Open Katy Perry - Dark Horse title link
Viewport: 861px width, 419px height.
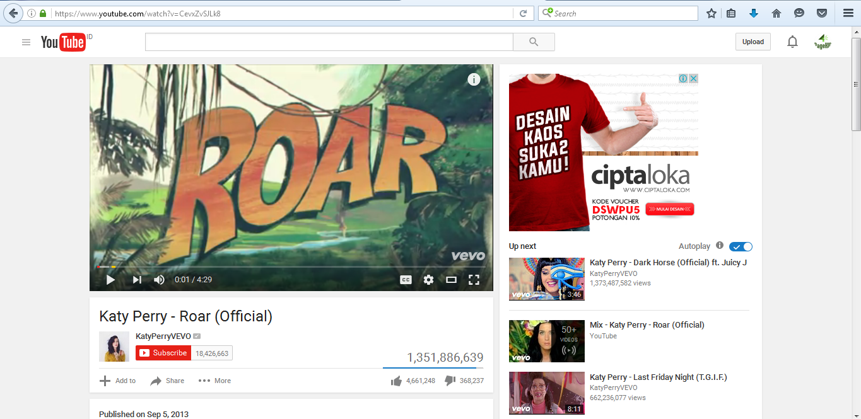(x=669, y=262)
